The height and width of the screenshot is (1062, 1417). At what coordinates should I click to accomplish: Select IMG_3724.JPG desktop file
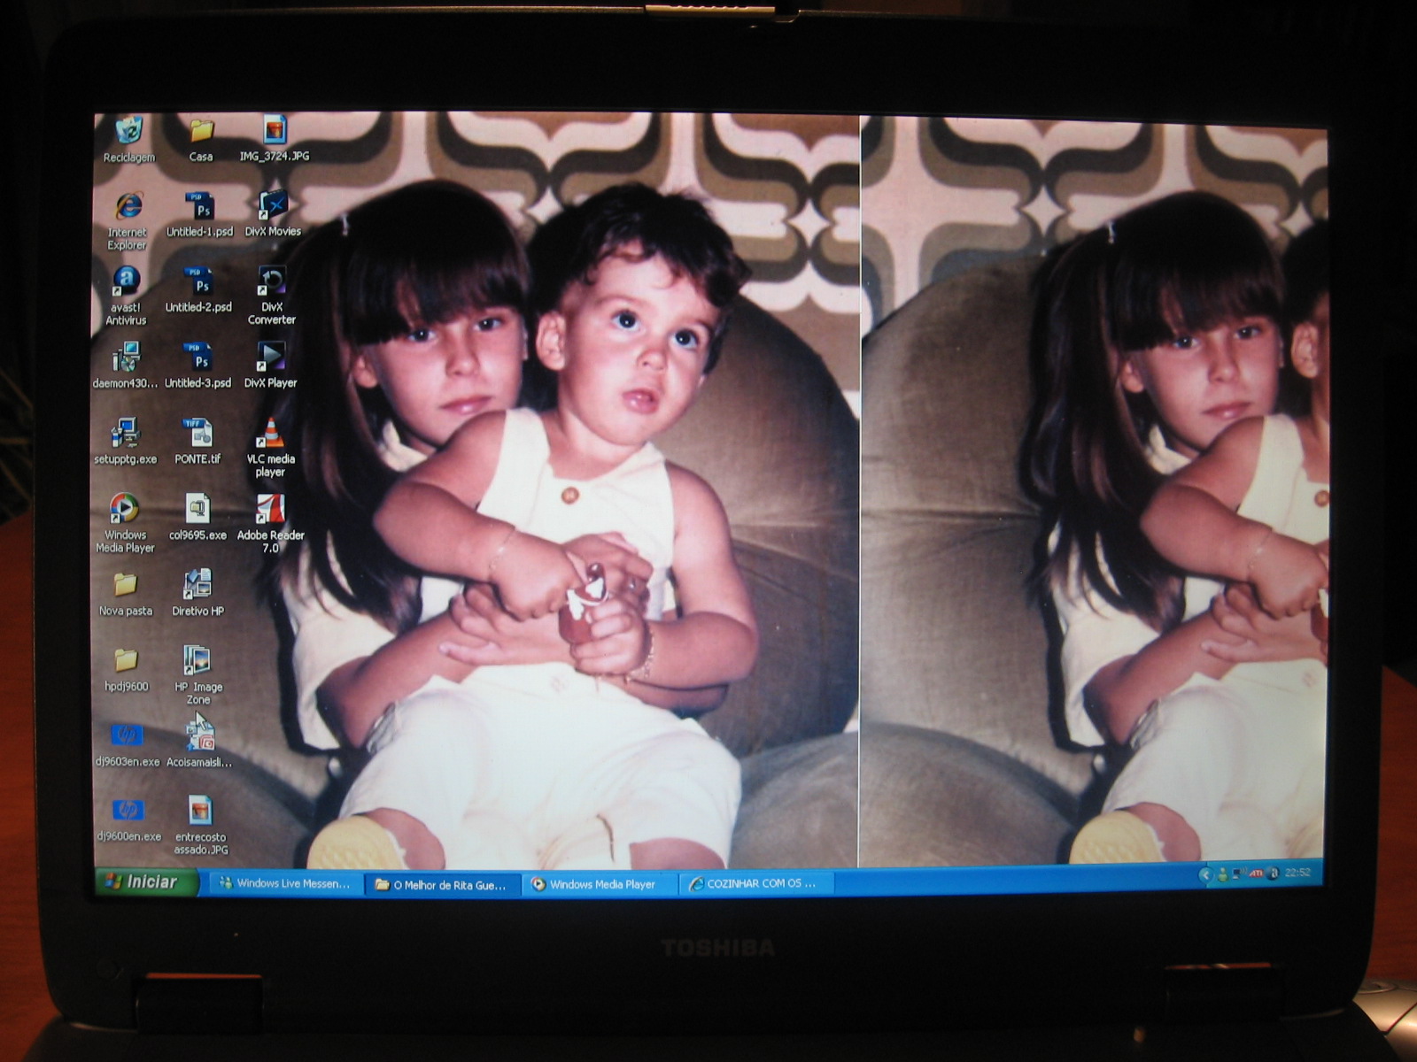coord(275,139)
